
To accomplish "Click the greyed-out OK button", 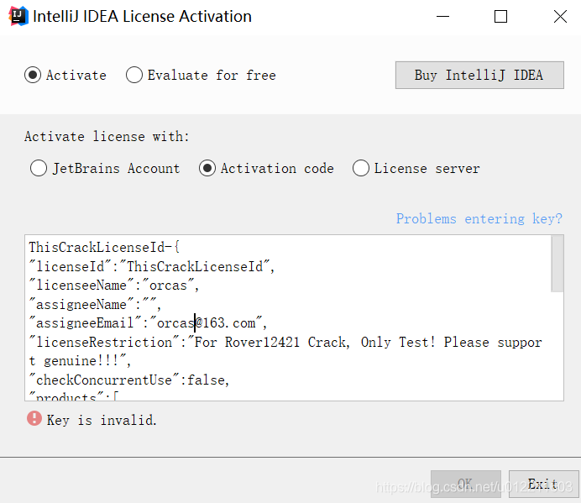I will 466,484.
